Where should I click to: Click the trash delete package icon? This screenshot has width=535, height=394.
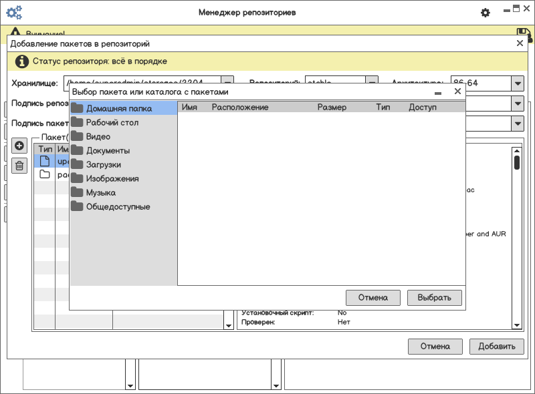click(19, 166)
